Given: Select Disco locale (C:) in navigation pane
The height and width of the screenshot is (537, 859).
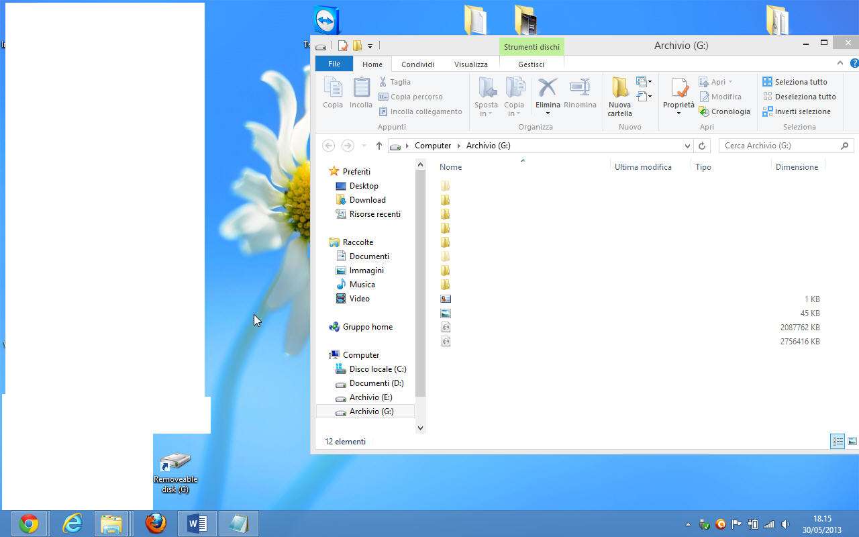Looking at the screenshot, I should coord(377,369).
